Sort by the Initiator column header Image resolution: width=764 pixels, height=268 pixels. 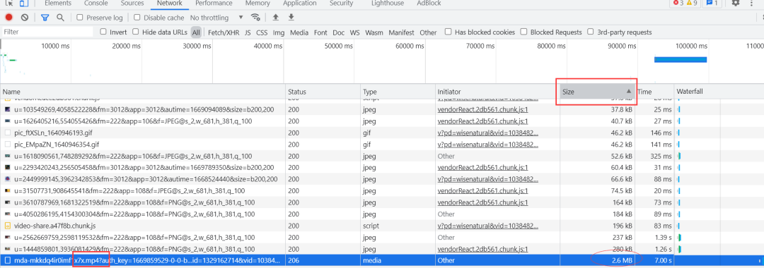[x=497, y=91]
